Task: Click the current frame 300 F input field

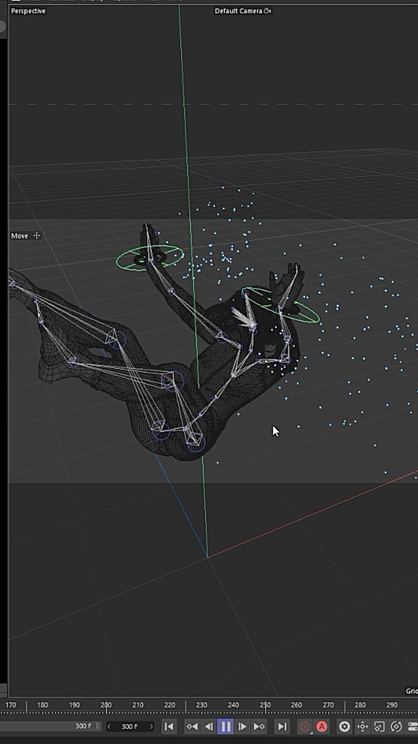Action: point(130,726)
